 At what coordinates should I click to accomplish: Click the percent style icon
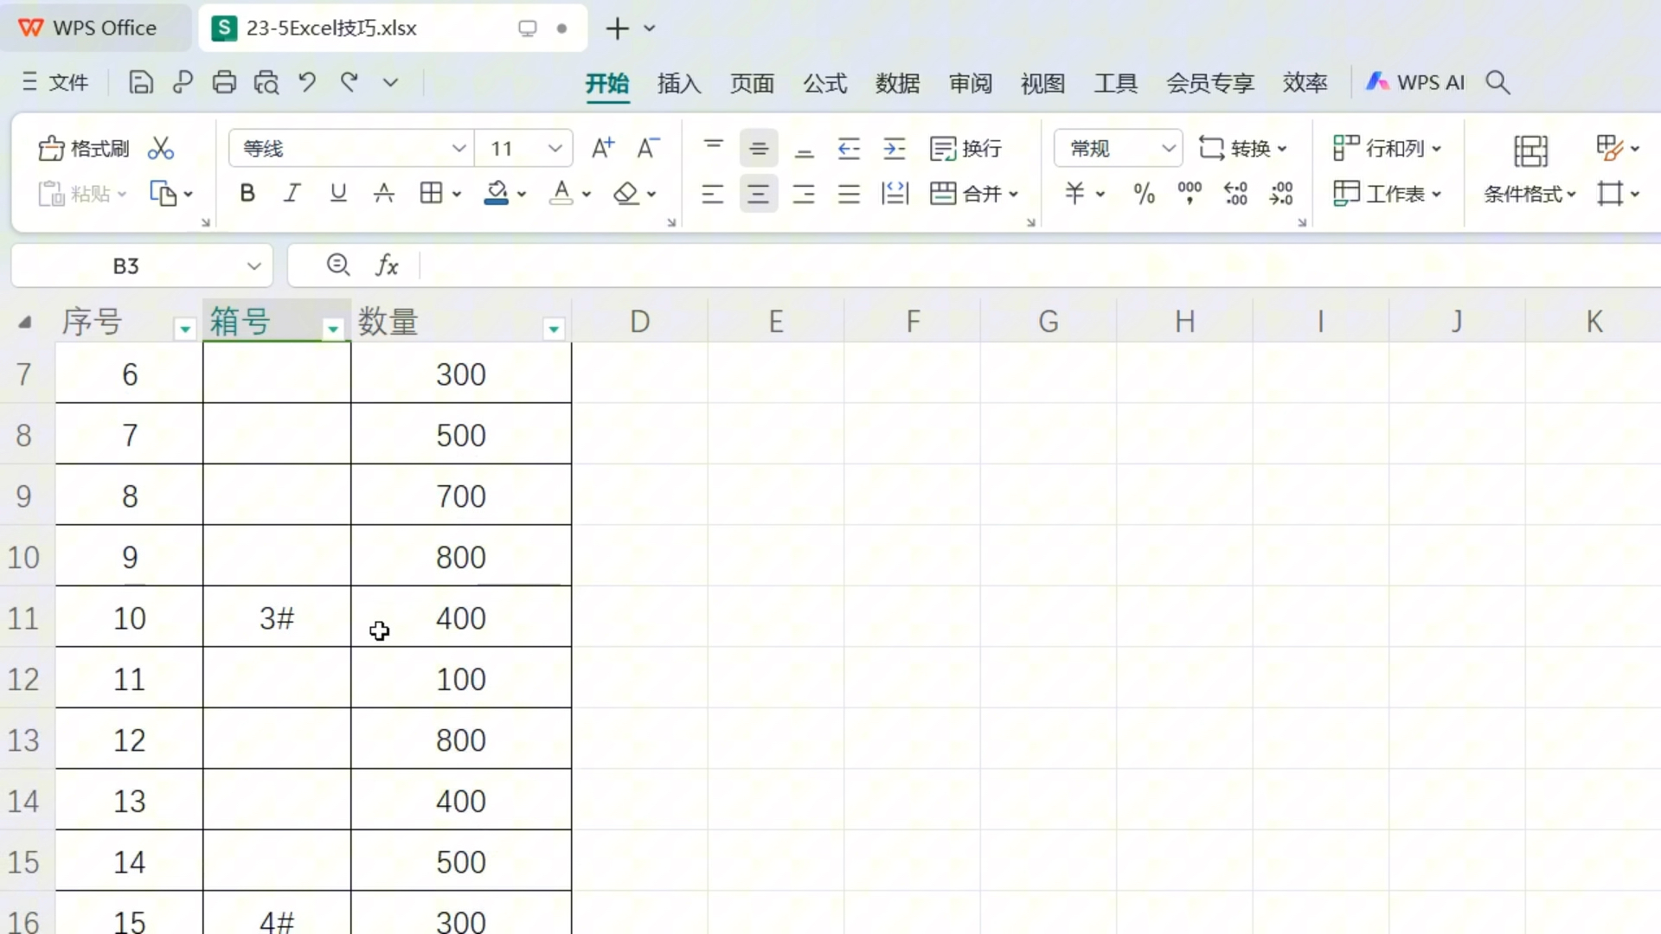(x=1144, y=194)
